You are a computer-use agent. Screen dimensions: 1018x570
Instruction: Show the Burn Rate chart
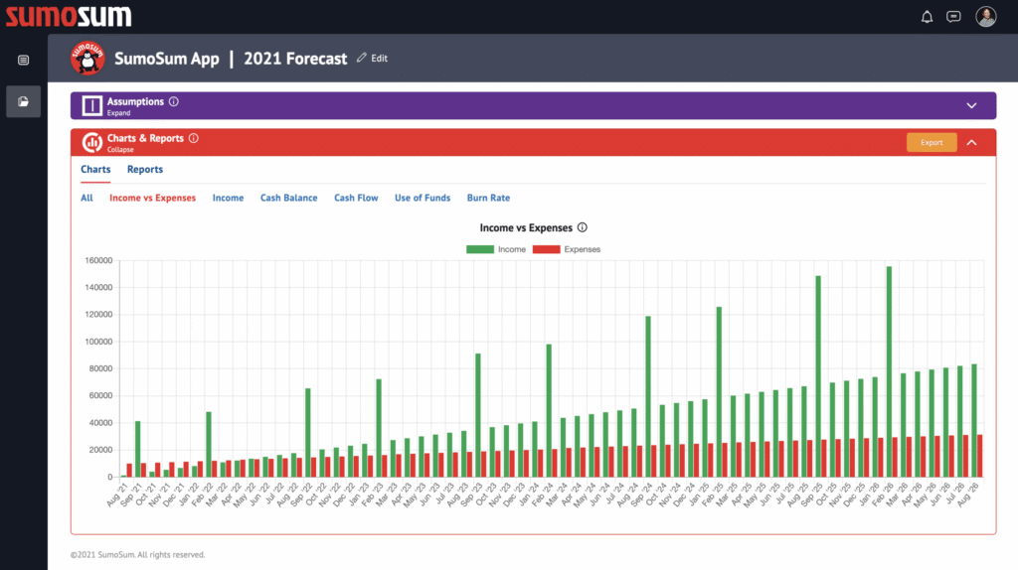click(488, 198)
